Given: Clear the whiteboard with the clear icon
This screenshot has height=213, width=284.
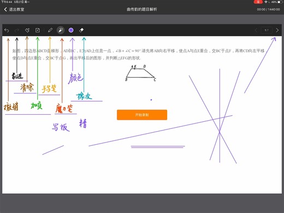Looking at the screenshot, I should point(27,30).
